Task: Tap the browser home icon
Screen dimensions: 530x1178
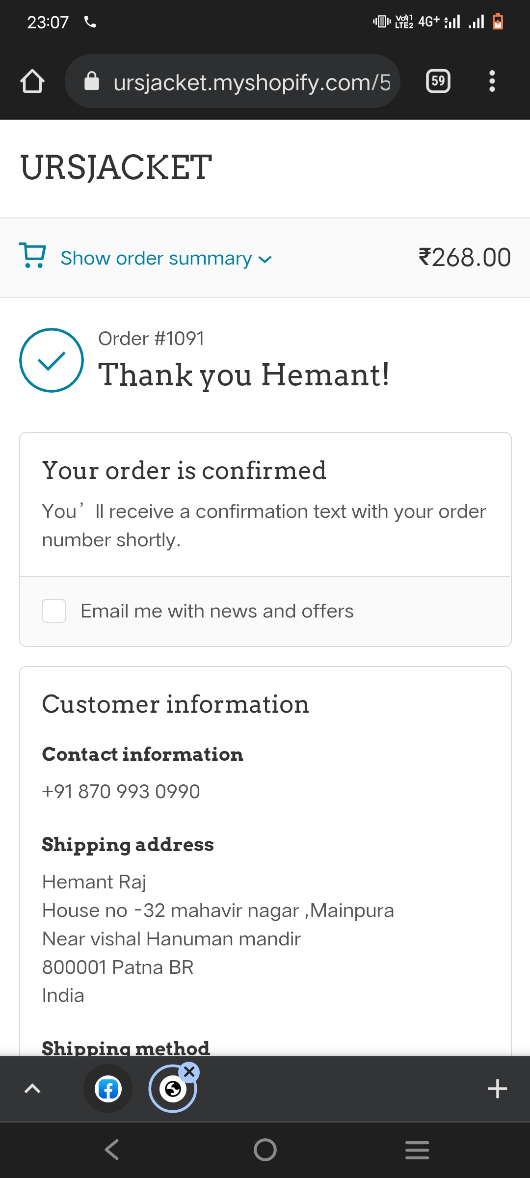Action: click(32, 81)
